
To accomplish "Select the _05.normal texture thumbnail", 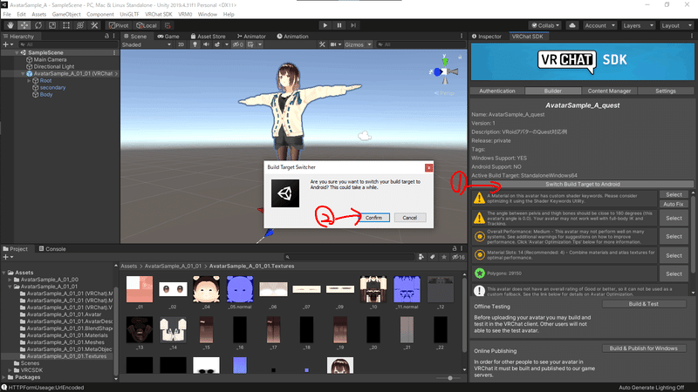I will click(x=239, y=289).
